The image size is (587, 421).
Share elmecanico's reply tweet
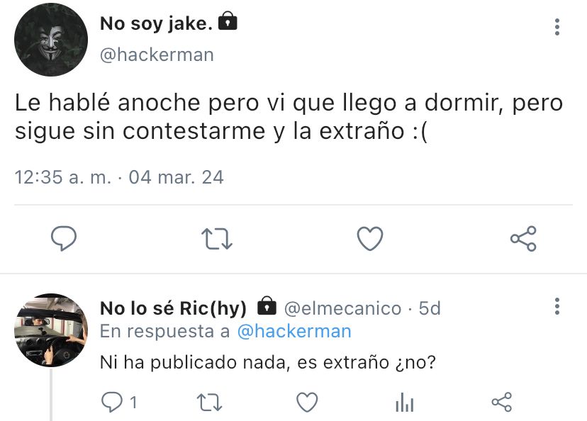tap(502, 403)
